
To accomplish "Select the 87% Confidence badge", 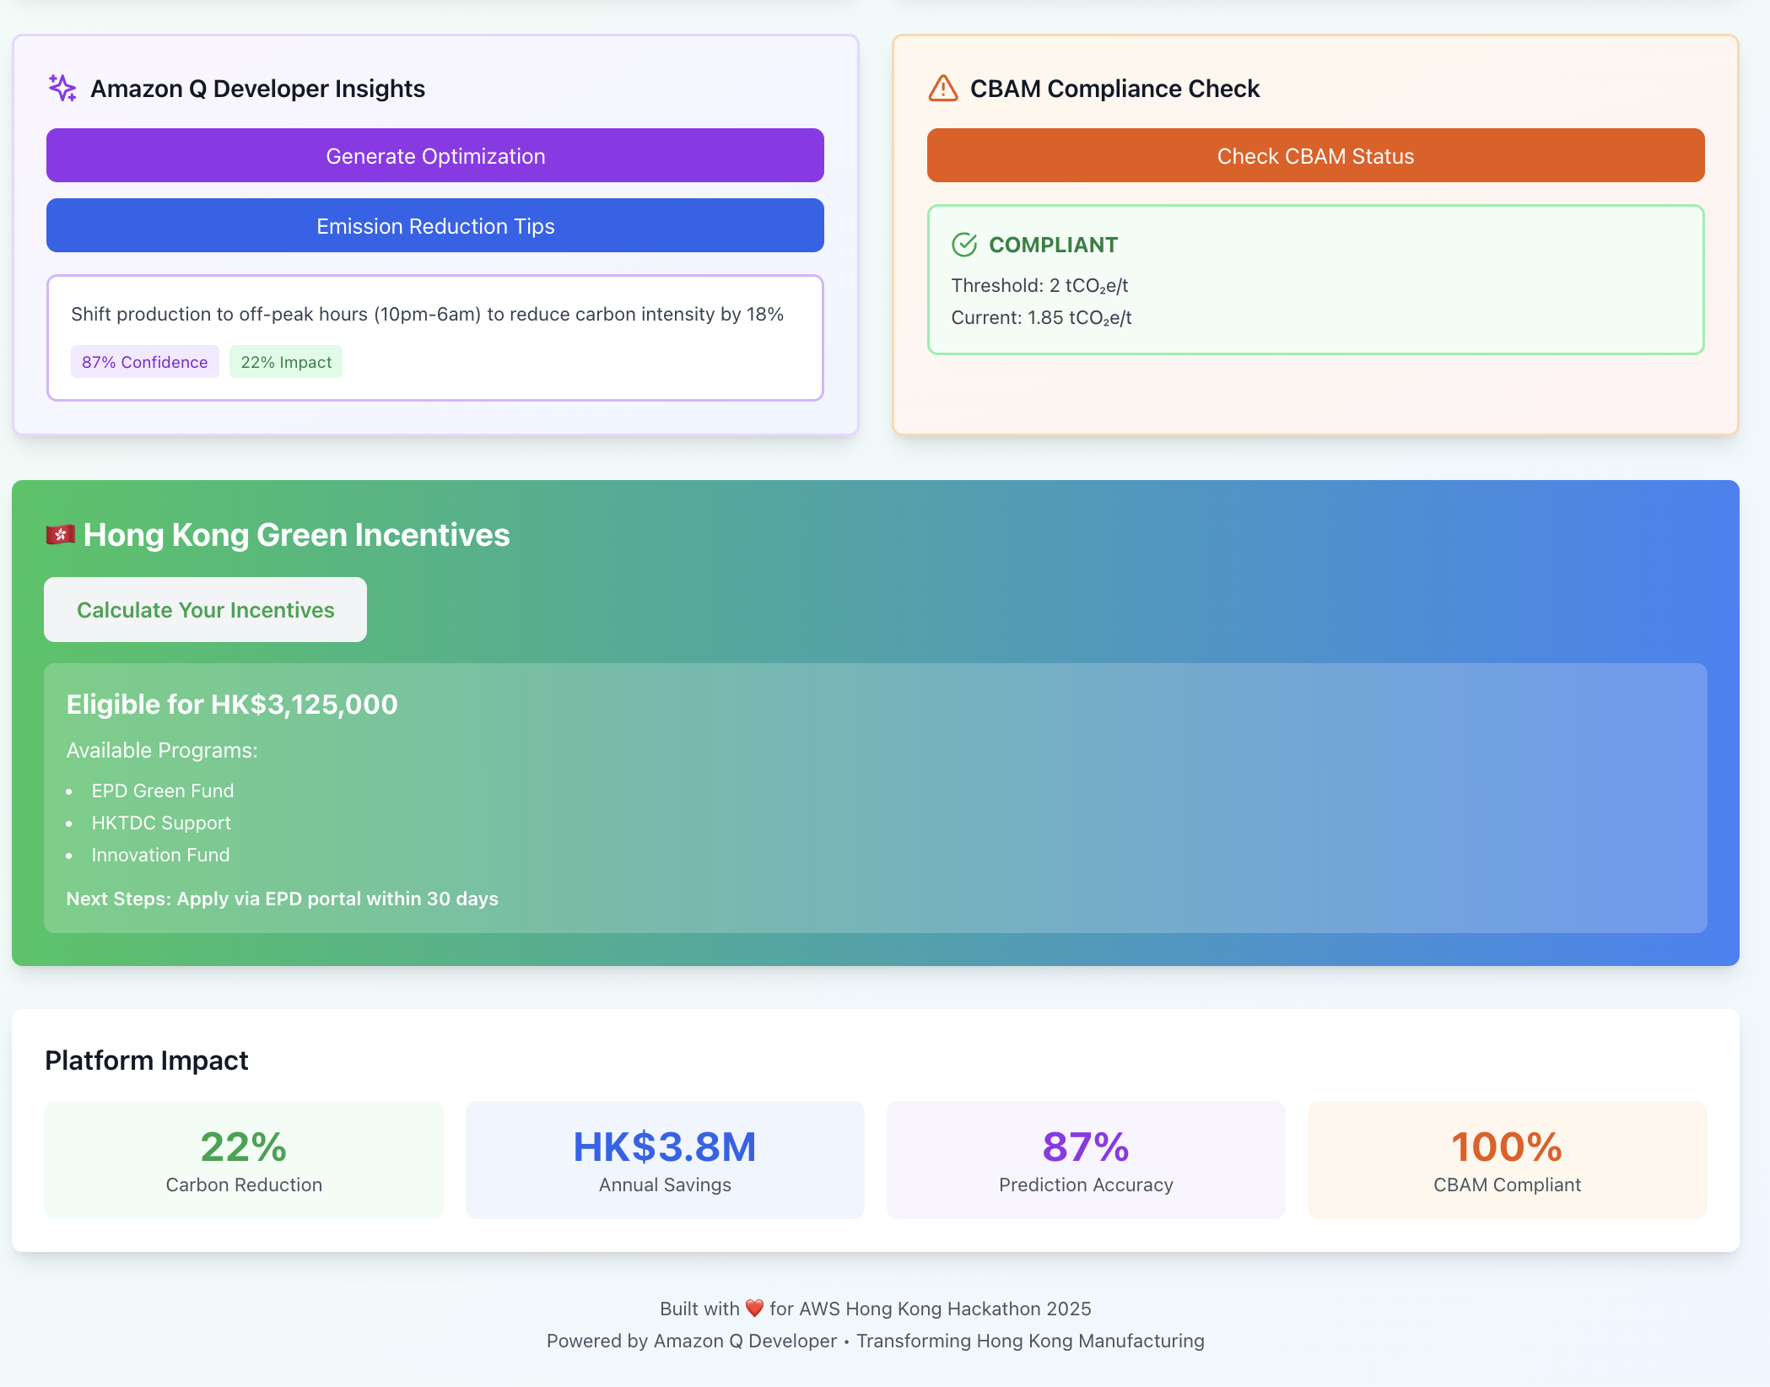I will pos(144,362).
